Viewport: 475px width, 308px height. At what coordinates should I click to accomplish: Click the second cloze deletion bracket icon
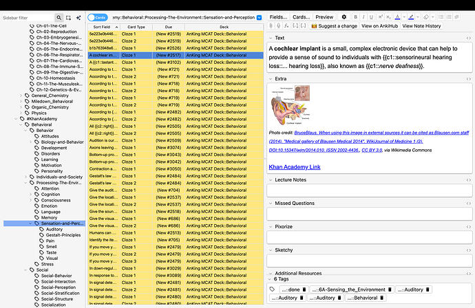303,25
